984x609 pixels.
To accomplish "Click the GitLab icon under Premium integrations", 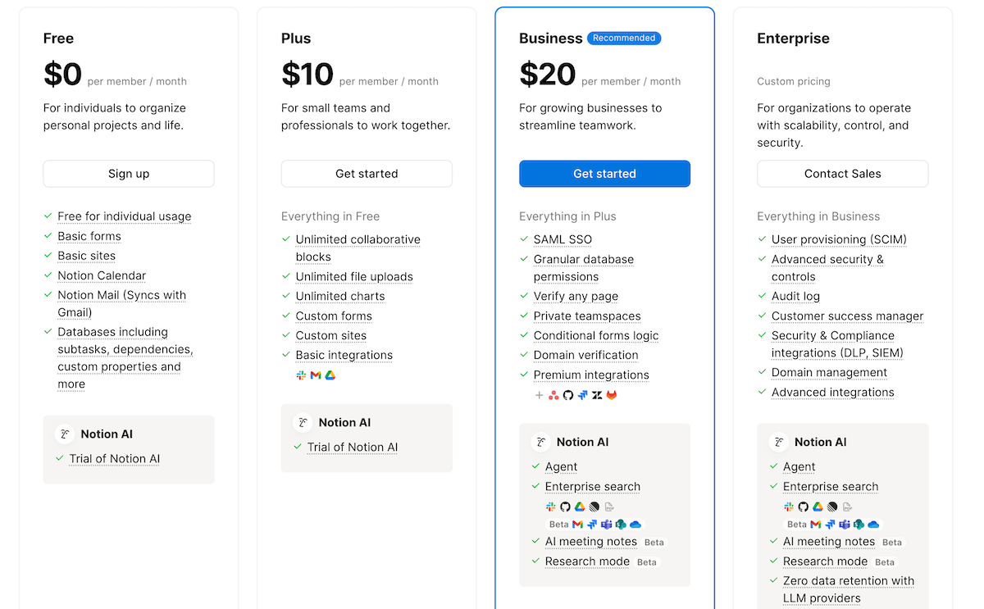I will 613,393.
